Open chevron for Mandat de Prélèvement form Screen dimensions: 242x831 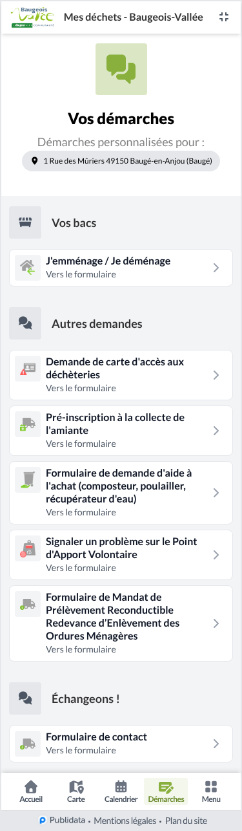click(216, 623)
